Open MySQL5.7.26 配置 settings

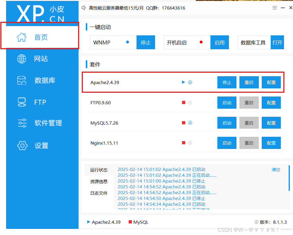coord(271,123)
